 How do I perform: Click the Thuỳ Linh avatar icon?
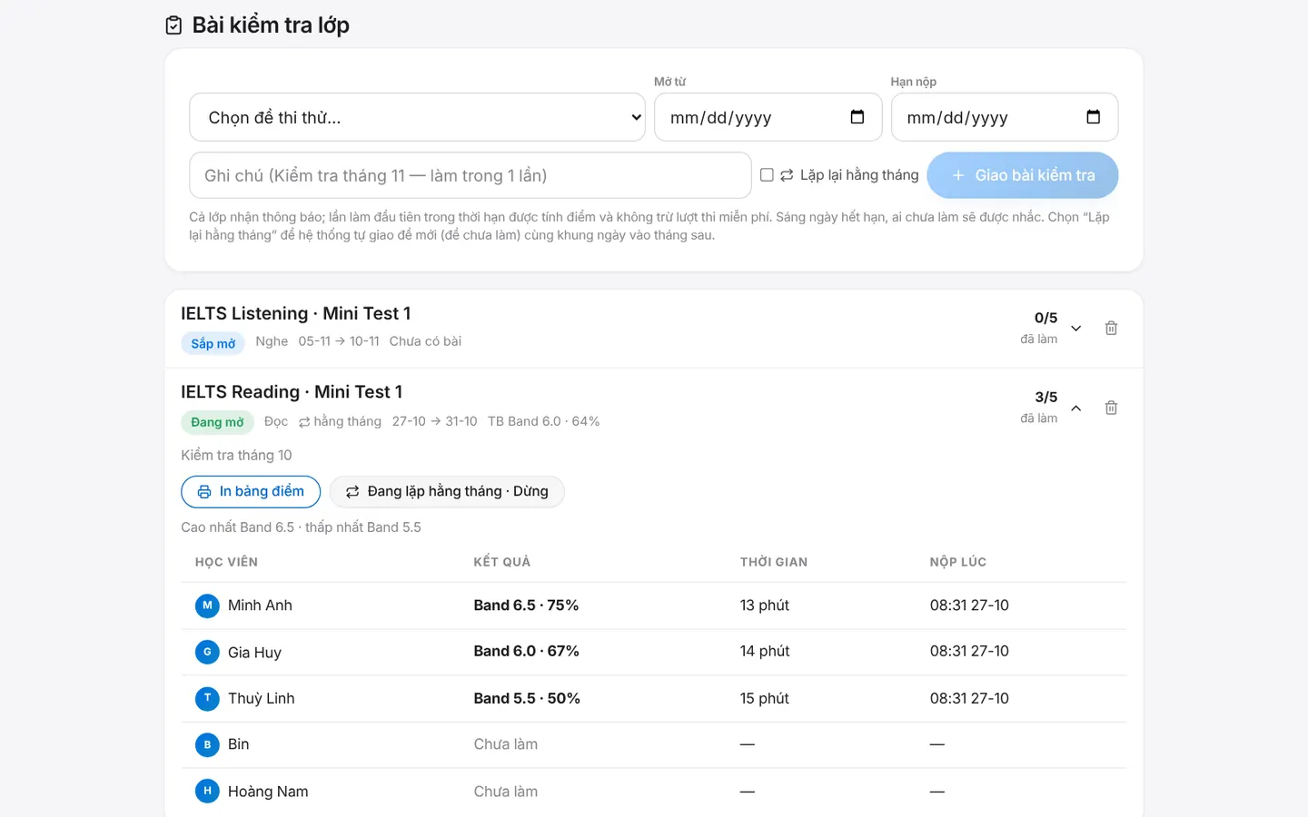[x=207, y=698]
